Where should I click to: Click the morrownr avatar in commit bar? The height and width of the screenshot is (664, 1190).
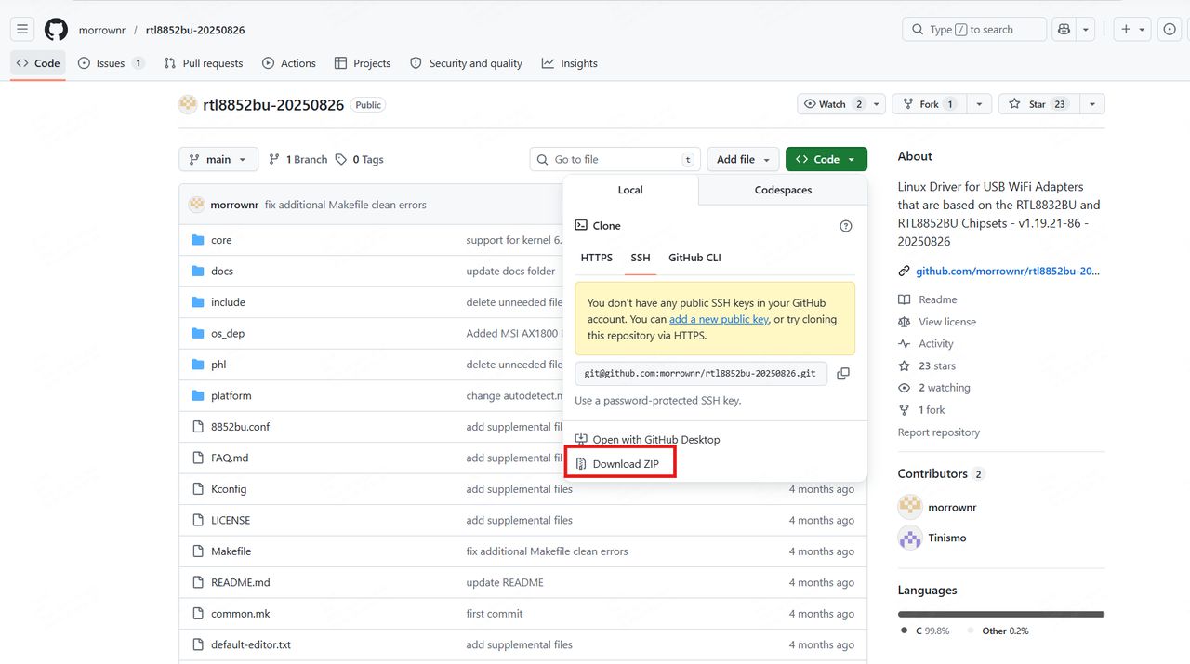pos(197,205)
